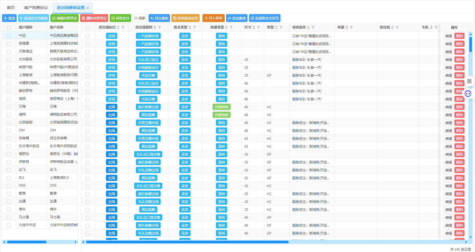This screenshot has height=252, width=475.
Task: Open the filter for 发往地 column
Action: pos(397,28)
